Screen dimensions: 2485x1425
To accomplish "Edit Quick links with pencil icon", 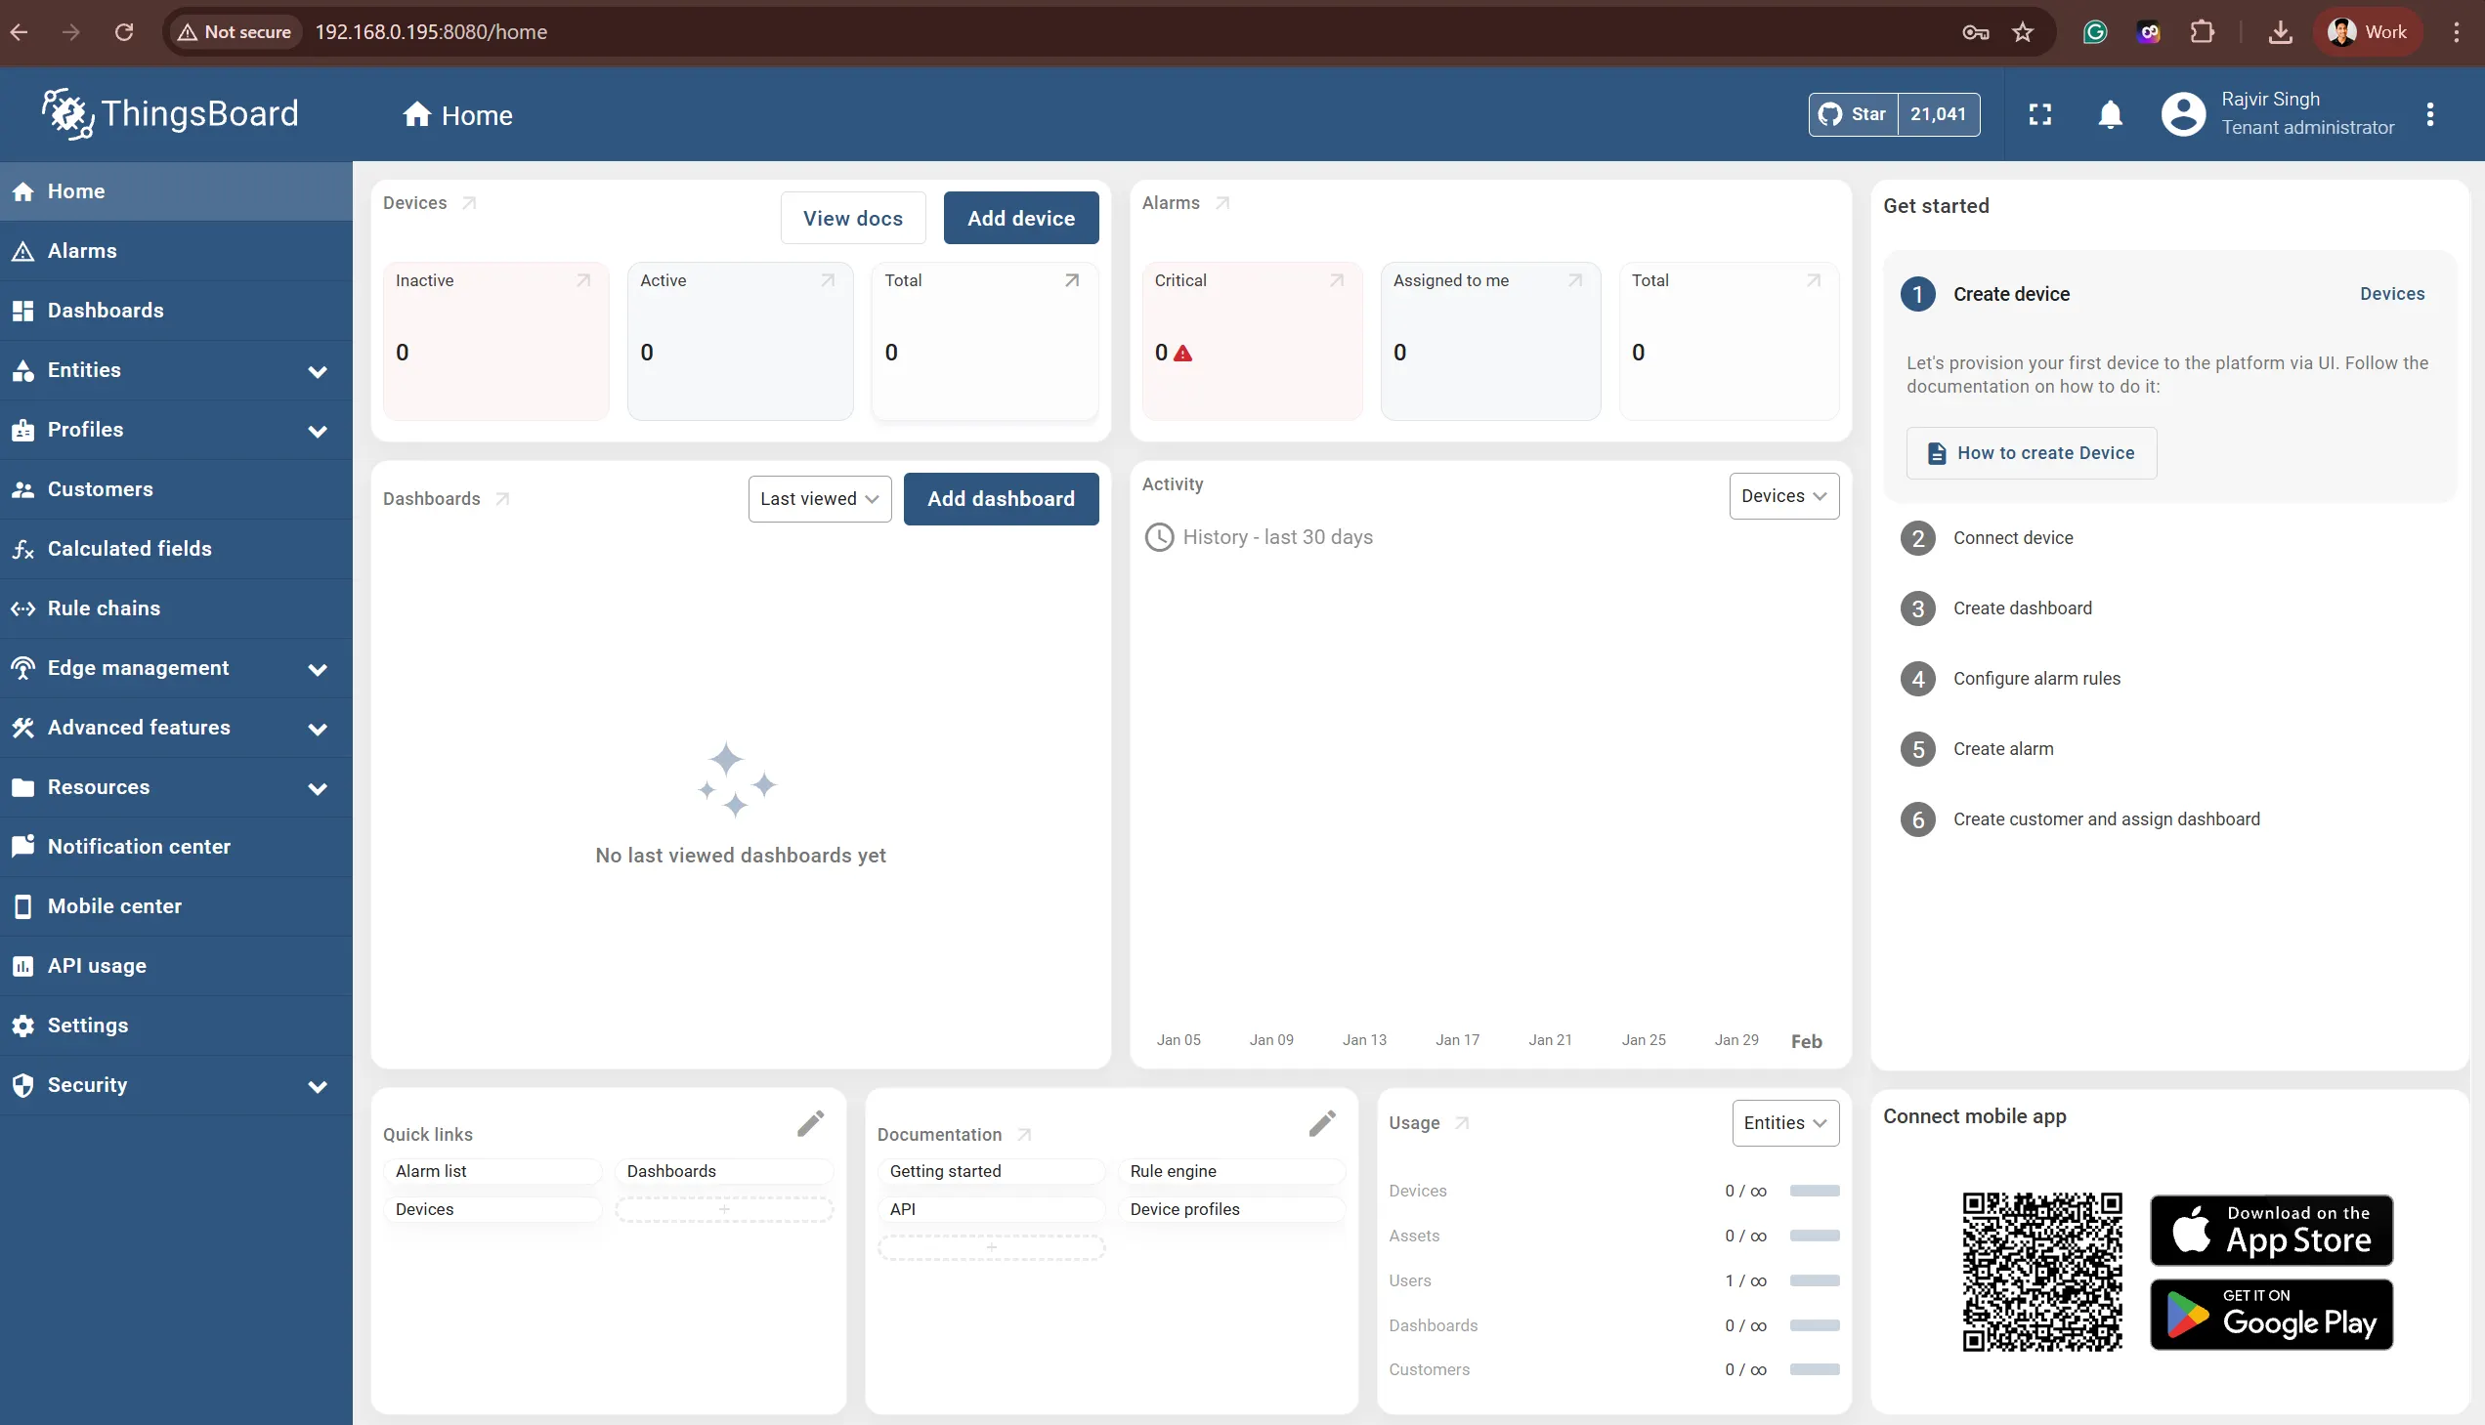I will (x=810, y=1123).
